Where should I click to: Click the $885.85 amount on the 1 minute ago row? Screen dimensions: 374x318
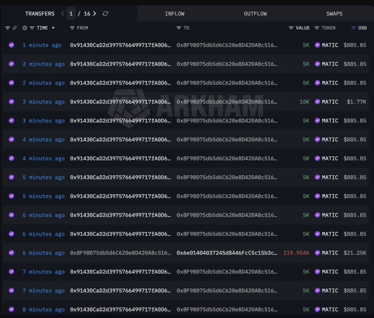point(355,45)
